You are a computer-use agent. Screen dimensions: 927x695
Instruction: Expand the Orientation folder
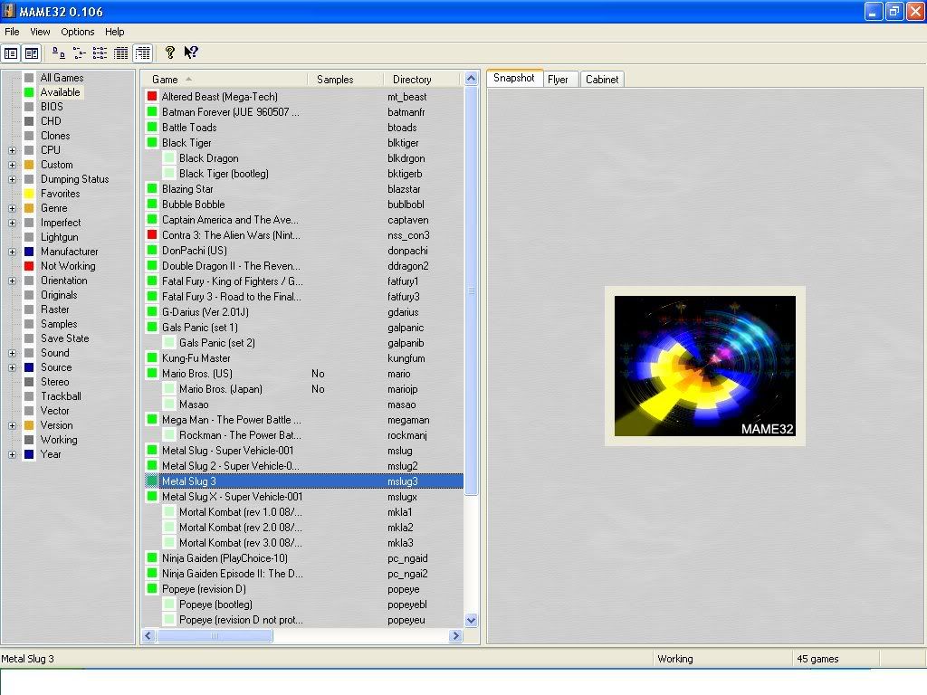(12, 281)
